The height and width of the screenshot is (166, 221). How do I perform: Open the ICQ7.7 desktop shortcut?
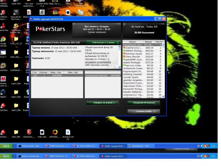click(x=3, y=54)
